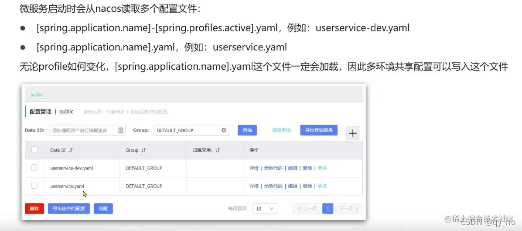Click the 操作 column header
Image resolution: width=522 pixels, height=231 pixels.
pyautogui.click(x=254, y=150)
